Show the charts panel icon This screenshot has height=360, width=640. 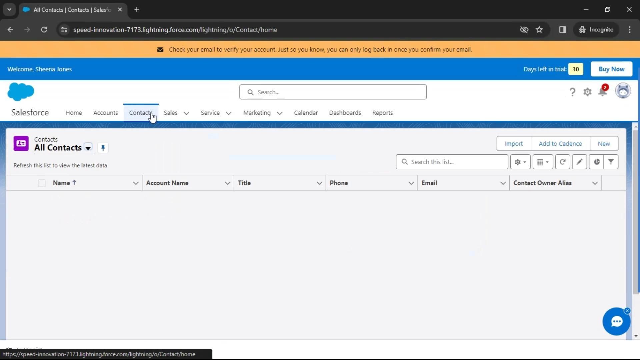coord(596,162)
